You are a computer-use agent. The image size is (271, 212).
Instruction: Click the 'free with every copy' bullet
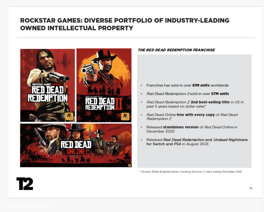click(x=192, y=117)
